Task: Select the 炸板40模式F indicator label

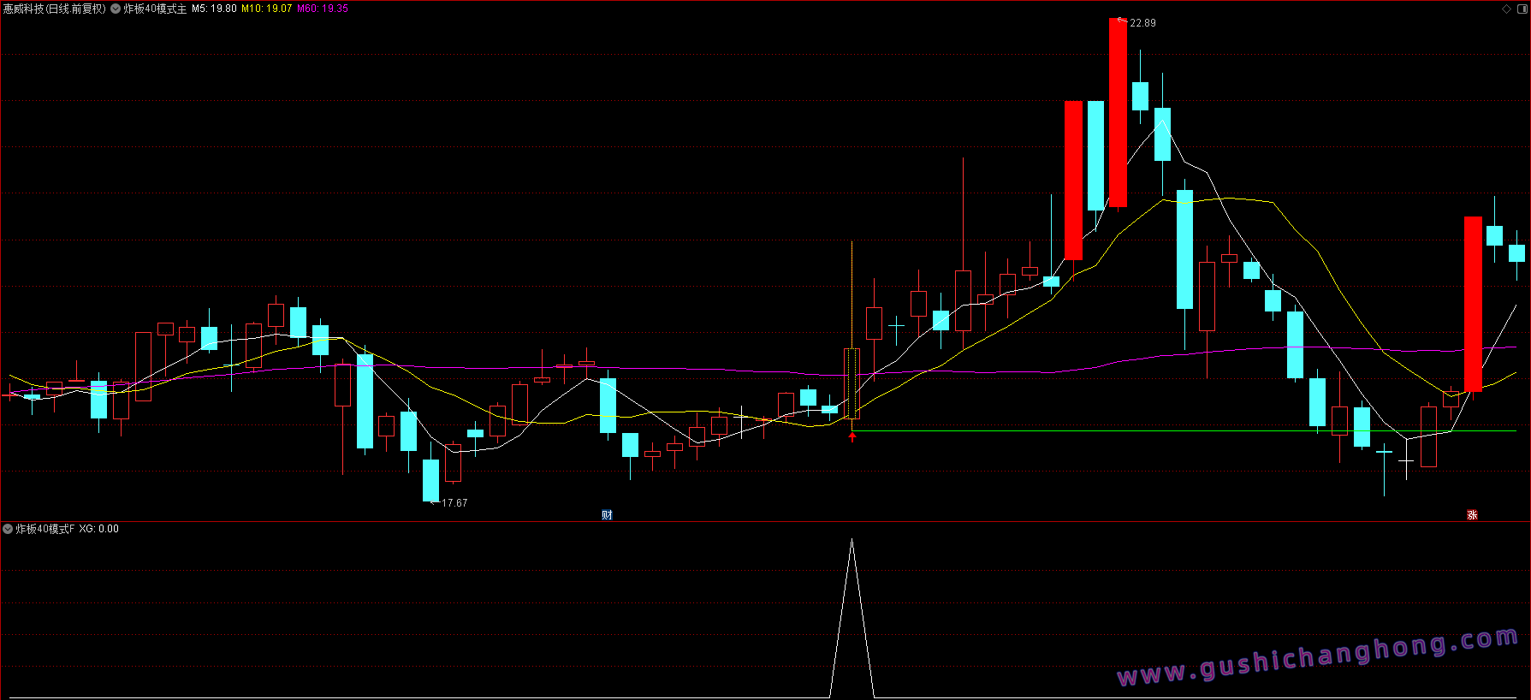Action: tap(45, 529)
